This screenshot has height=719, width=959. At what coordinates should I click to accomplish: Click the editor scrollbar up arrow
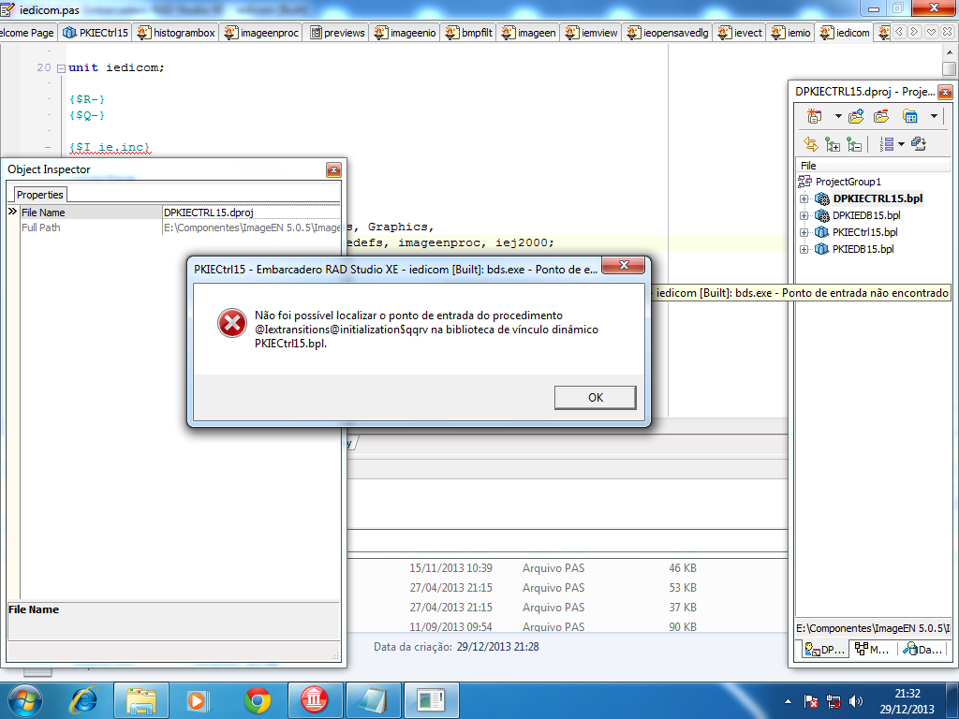tap(949, 53)
